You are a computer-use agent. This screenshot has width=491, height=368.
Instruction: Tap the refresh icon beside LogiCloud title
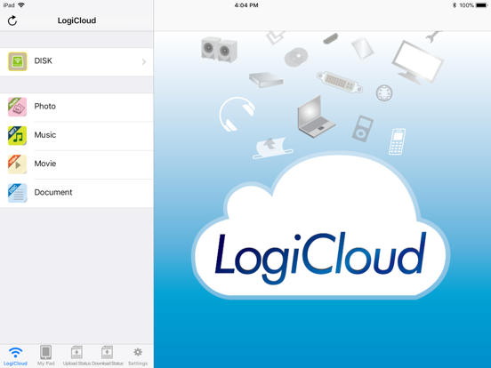tap(12, 20)
